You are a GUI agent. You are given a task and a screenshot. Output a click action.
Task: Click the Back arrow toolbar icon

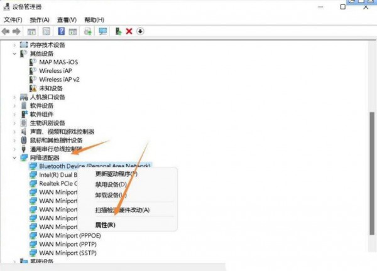(6, 31)
